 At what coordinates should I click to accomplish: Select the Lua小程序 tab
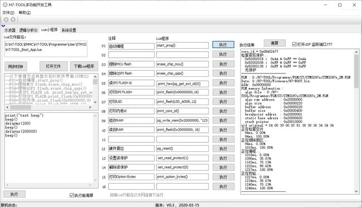[50, 29]
